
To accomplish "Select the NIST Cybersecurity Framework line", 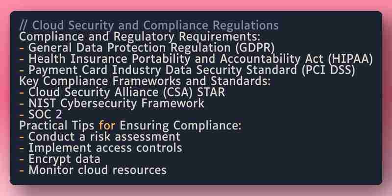I will tap(112, 103).
